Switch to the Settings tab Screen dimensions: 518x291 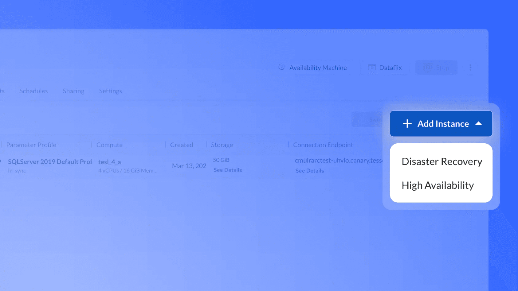click(110, 91)
